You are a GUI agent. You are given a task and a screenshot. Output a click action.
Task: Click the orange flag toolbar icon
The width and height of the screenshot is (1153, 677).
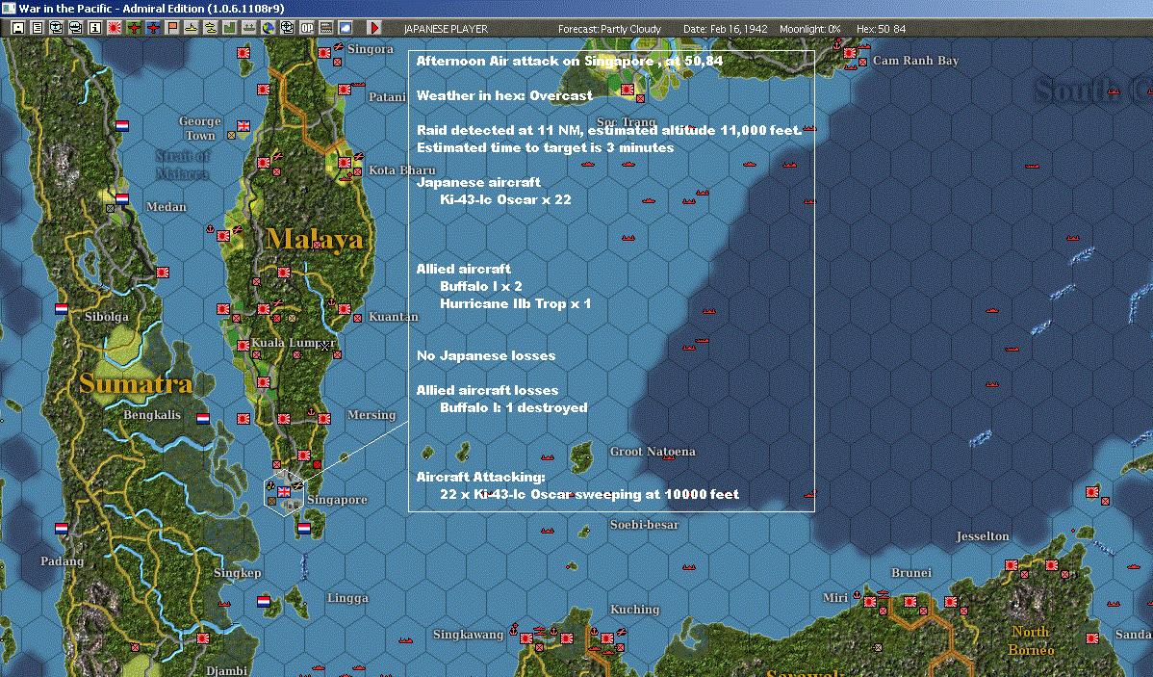[172, 28]
